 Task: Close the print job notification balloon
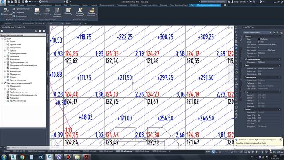click(280, 140)
